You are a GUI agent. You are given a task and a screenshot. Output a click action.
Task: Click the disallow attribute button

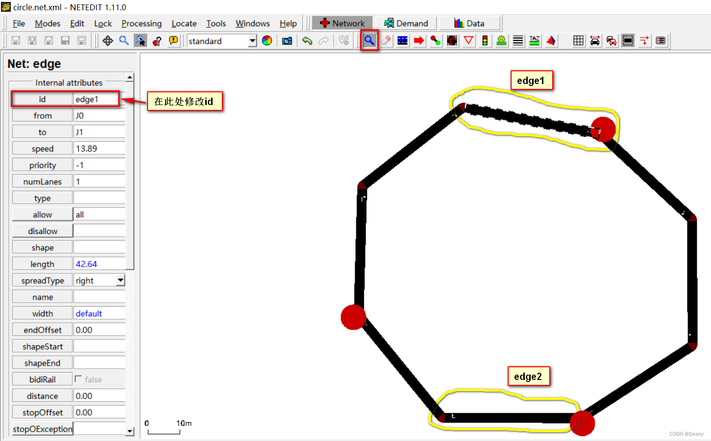coord(43,231)
